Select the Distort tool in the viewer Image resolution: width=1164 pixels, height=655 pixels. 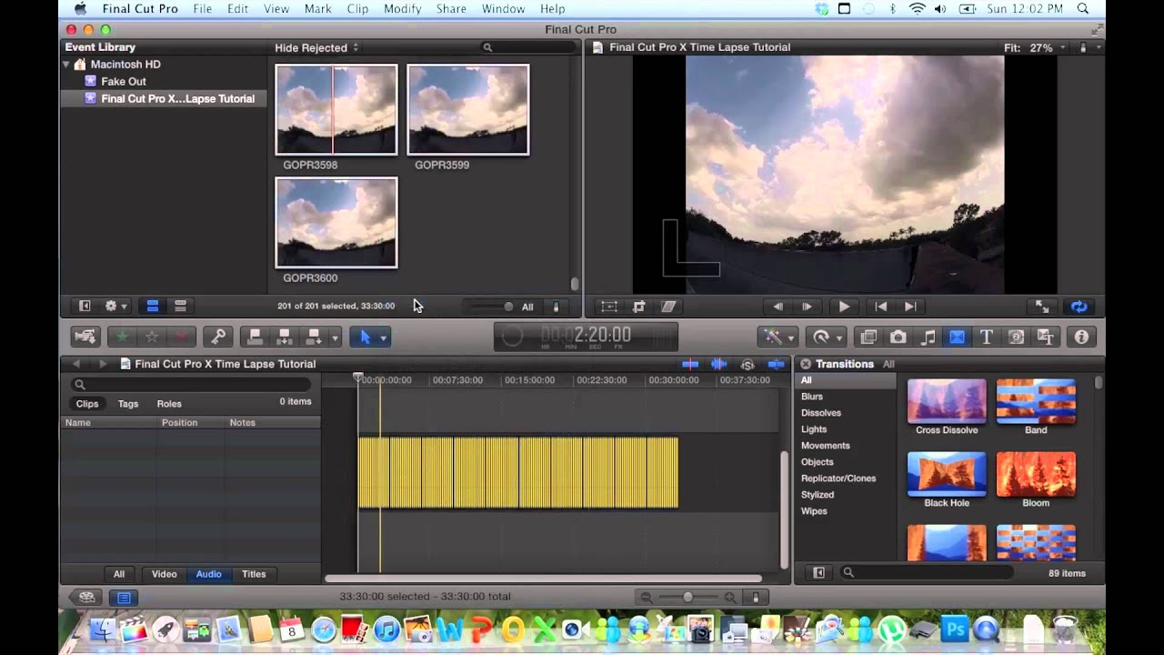pyautogui.click(x=668, y=307)
